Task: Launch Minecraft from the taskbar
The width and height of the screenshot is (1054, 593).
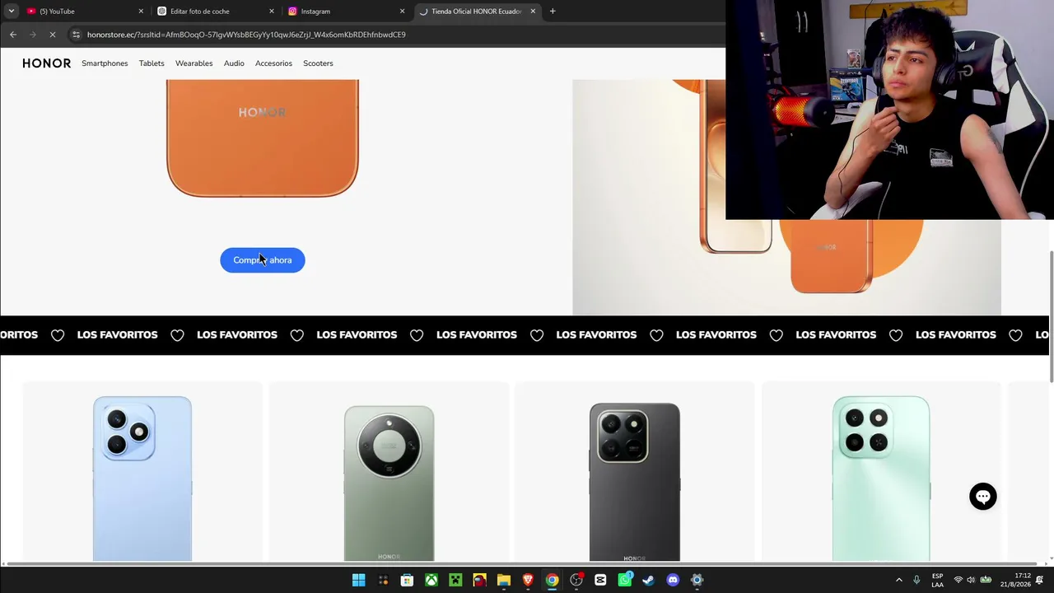Action: 455,580
